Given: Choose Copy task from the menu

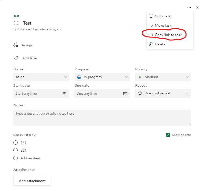Looking at the screenshot, I should (x=170, y=16).
